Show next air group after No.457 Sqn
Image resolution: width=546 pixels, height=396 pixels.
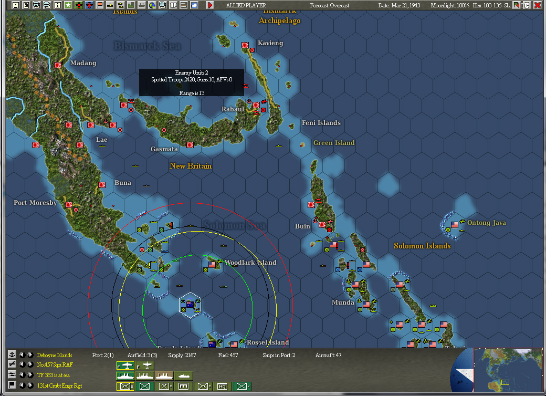pos(30,364)
